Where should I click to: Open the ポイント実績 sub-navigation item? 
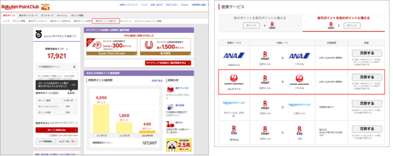[x=19, y=21]
